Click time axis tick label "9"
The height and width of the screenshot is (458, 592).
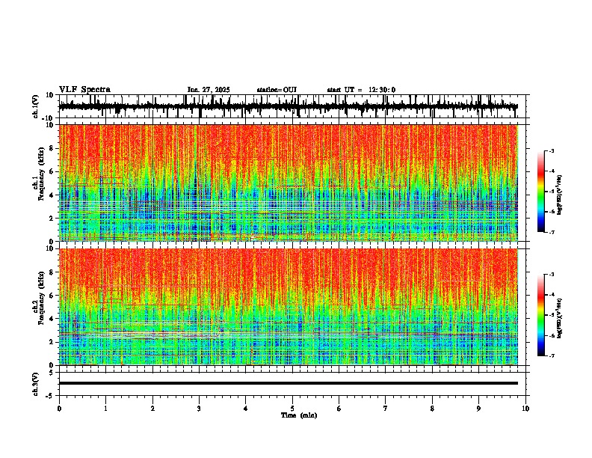pyautogui.click(x=478, y=409)
